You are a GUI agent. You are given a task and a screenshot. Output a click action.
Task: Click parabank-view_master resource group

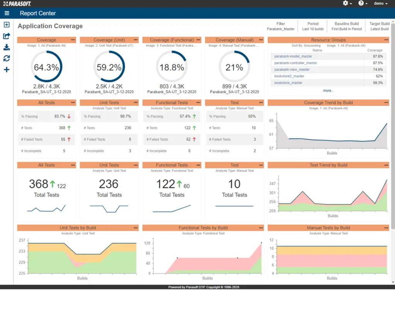click(x=292, y=70)
